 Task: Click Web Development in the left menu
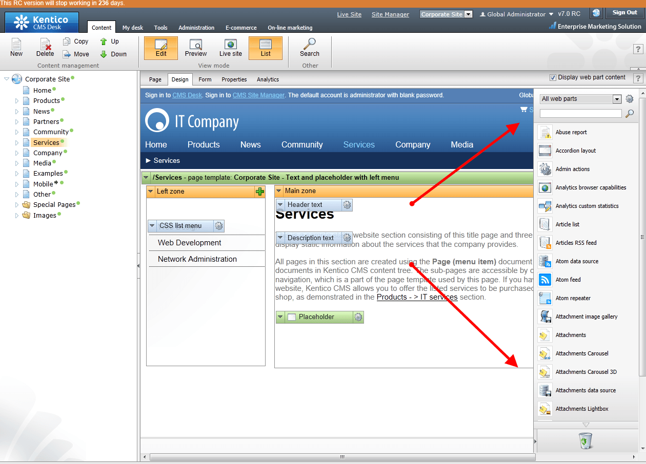click(190, 243)
